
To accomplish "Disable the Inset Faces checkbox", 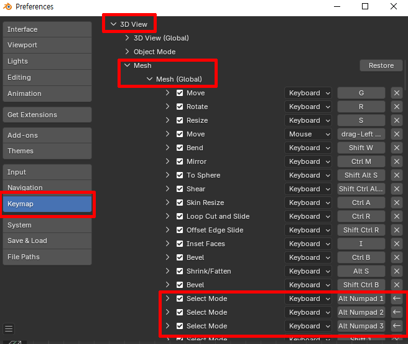I will pos(180,244).
